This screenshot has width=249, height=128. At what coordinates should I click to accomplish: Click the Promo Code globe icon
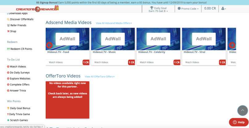click(179, 8)
